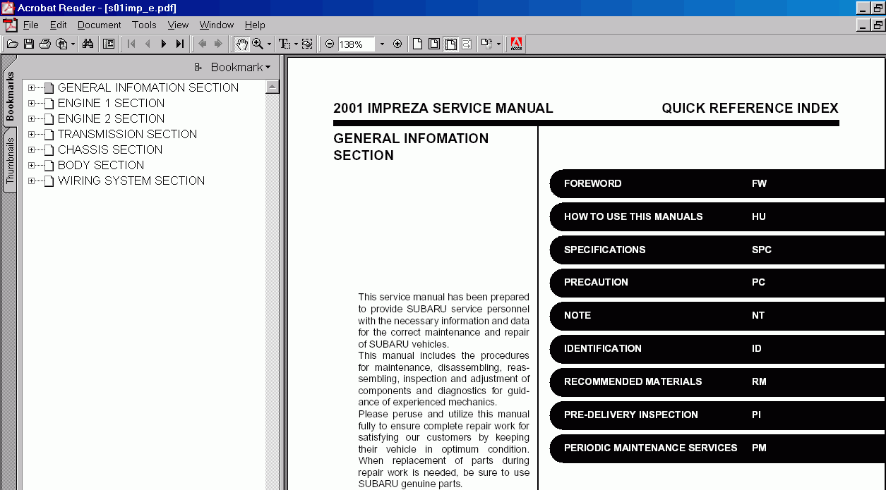Open the Zoom tool dropdown arrow
Viewport: 886px width, 490px height.
(x=269, y=44)
